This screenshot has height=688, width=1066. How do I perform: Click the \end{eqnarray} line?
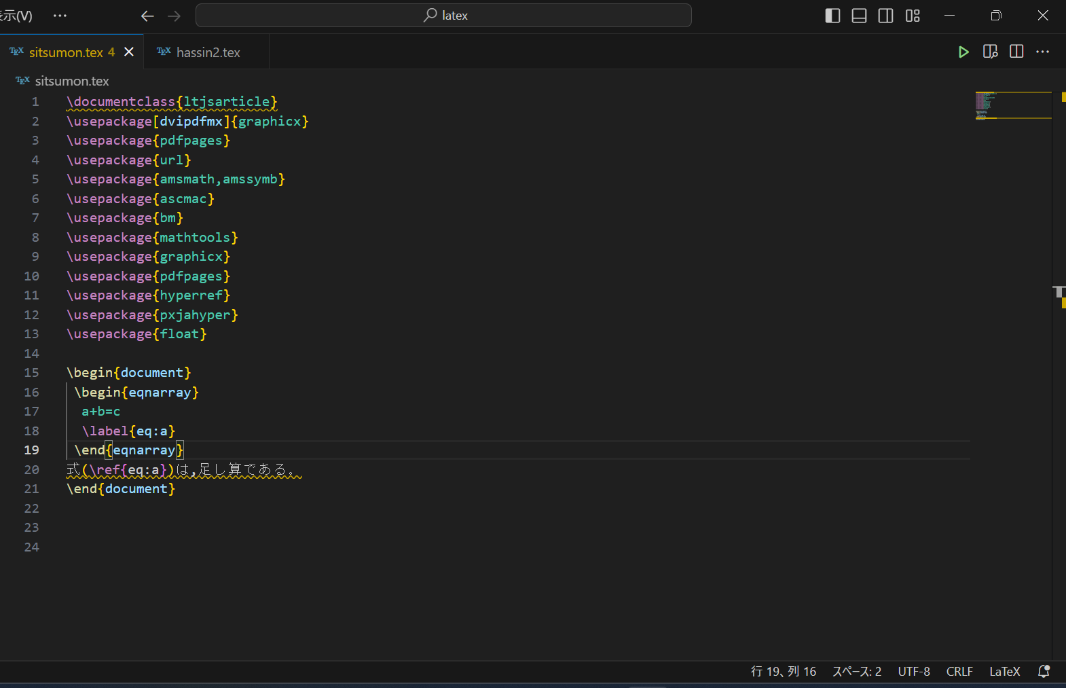129,450
